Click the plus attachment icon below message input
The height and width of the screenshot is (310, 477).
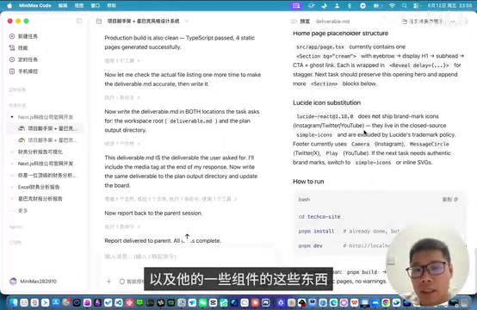(108, 282)
